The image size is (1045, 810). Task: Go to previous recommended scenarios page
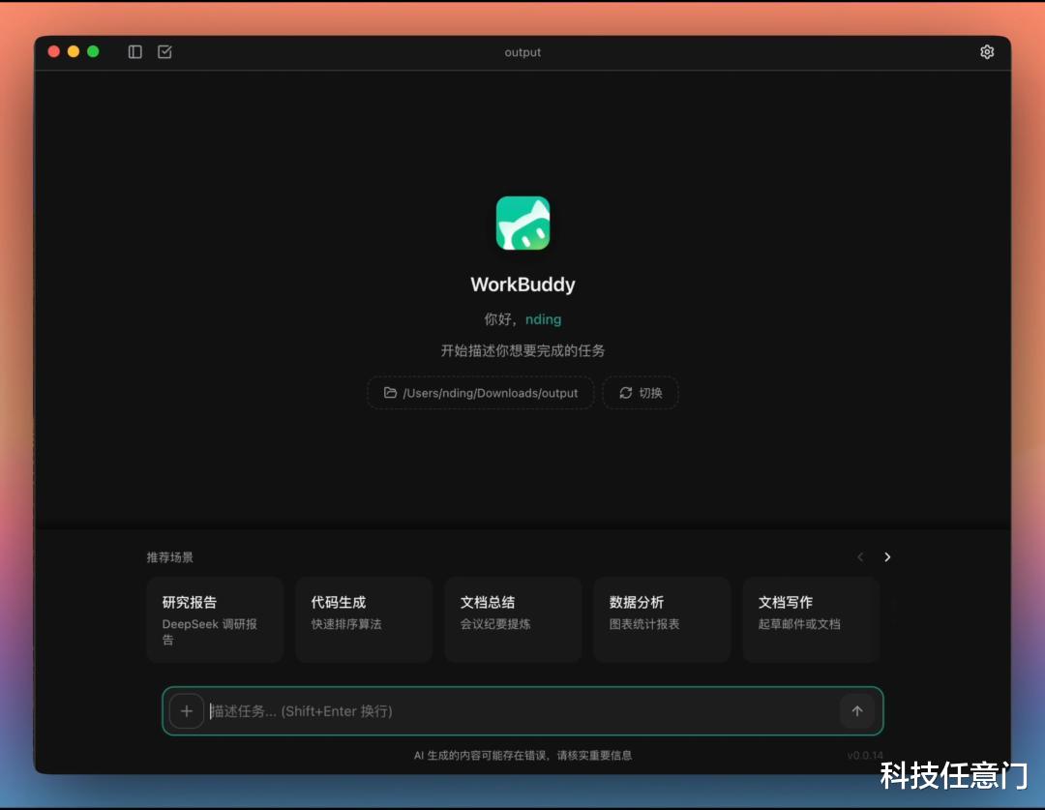tap(860, 556)
